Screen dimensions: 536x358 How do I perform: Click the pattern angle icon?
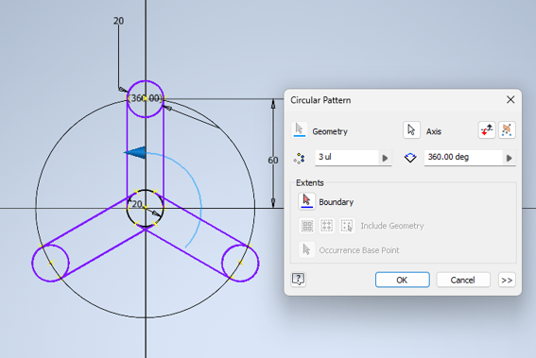point(410,158)
